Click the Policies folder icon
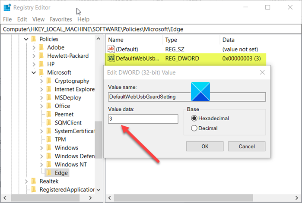 [34, 39]
